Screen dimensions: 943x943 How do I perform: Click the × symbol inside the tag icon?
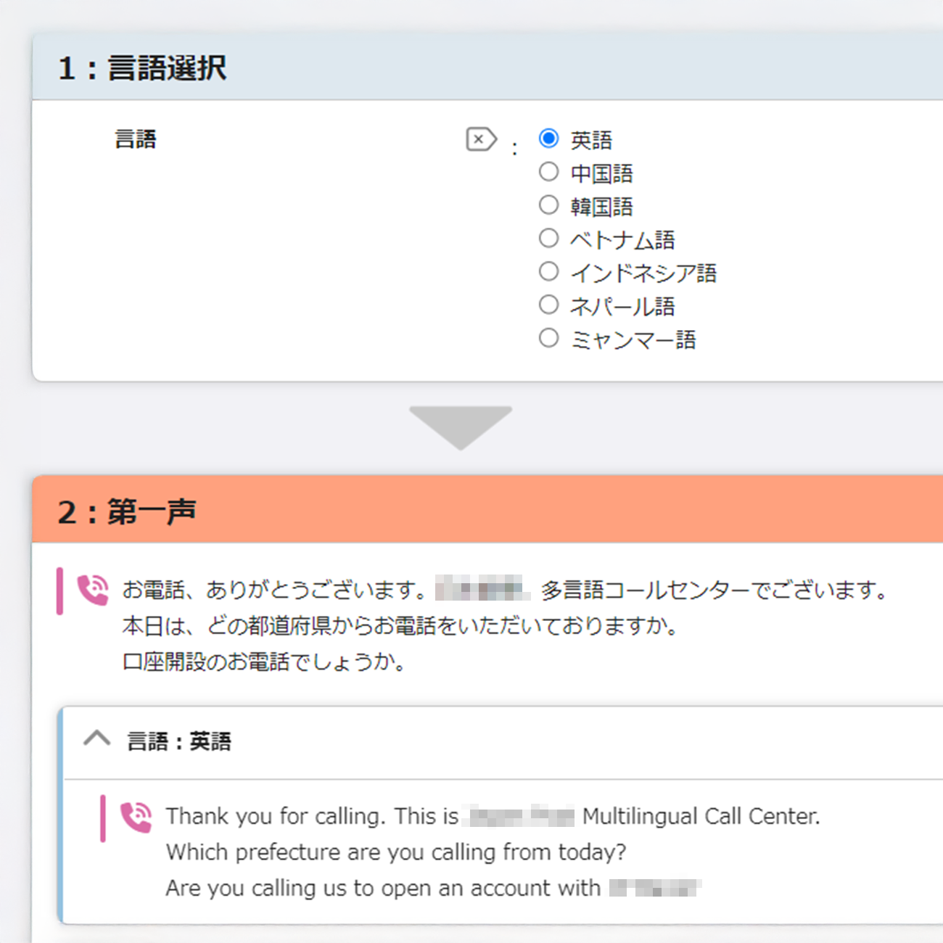(477, 138)
